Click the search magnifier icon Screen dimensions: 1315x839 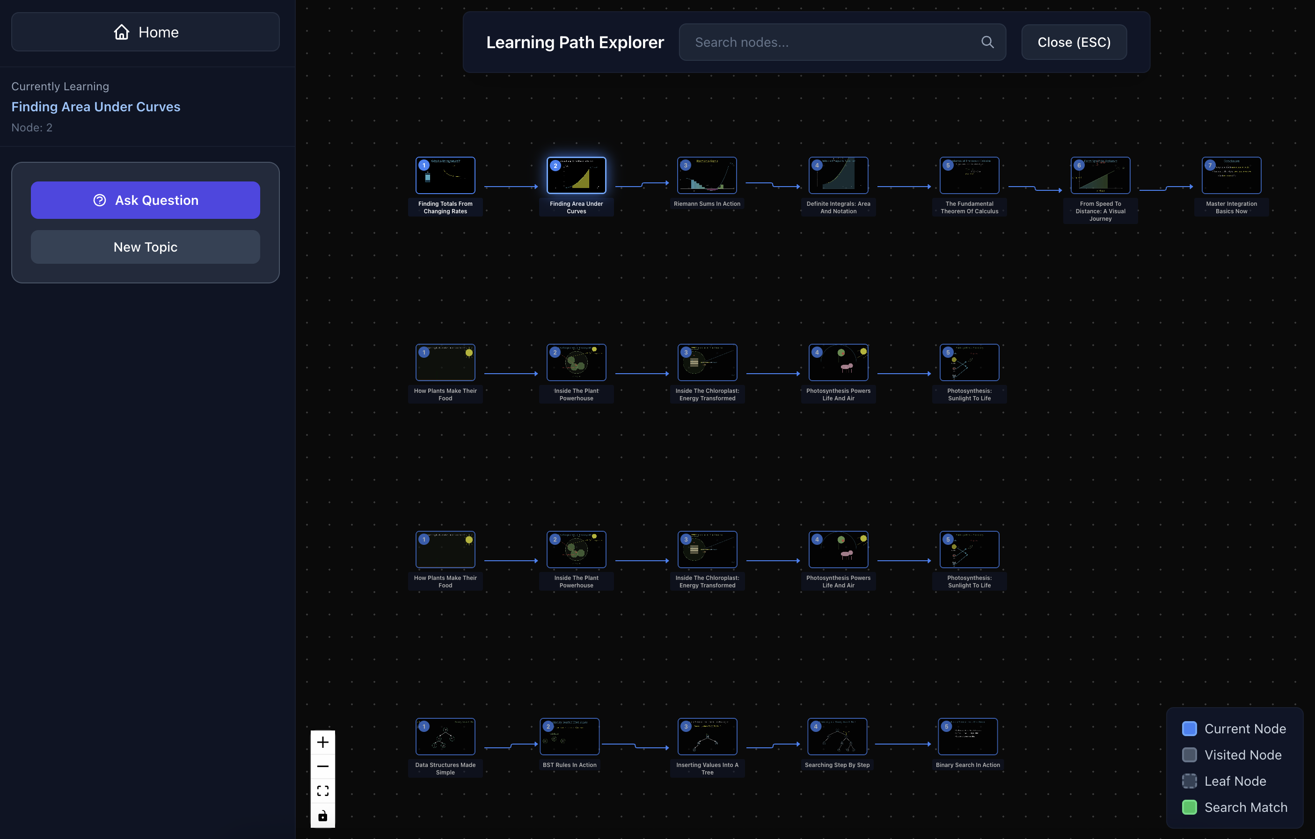[x=987, y=42]
